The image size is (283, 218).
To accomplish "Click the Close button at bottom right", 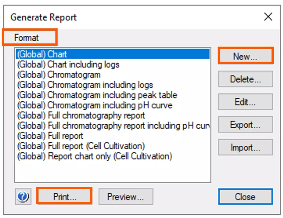I will pos(245,196).
